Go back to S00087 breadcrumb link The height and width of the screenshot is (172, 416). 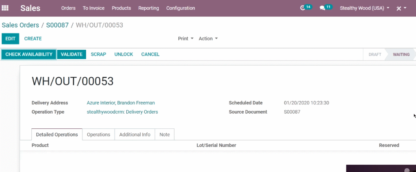(x=57, y=25)
